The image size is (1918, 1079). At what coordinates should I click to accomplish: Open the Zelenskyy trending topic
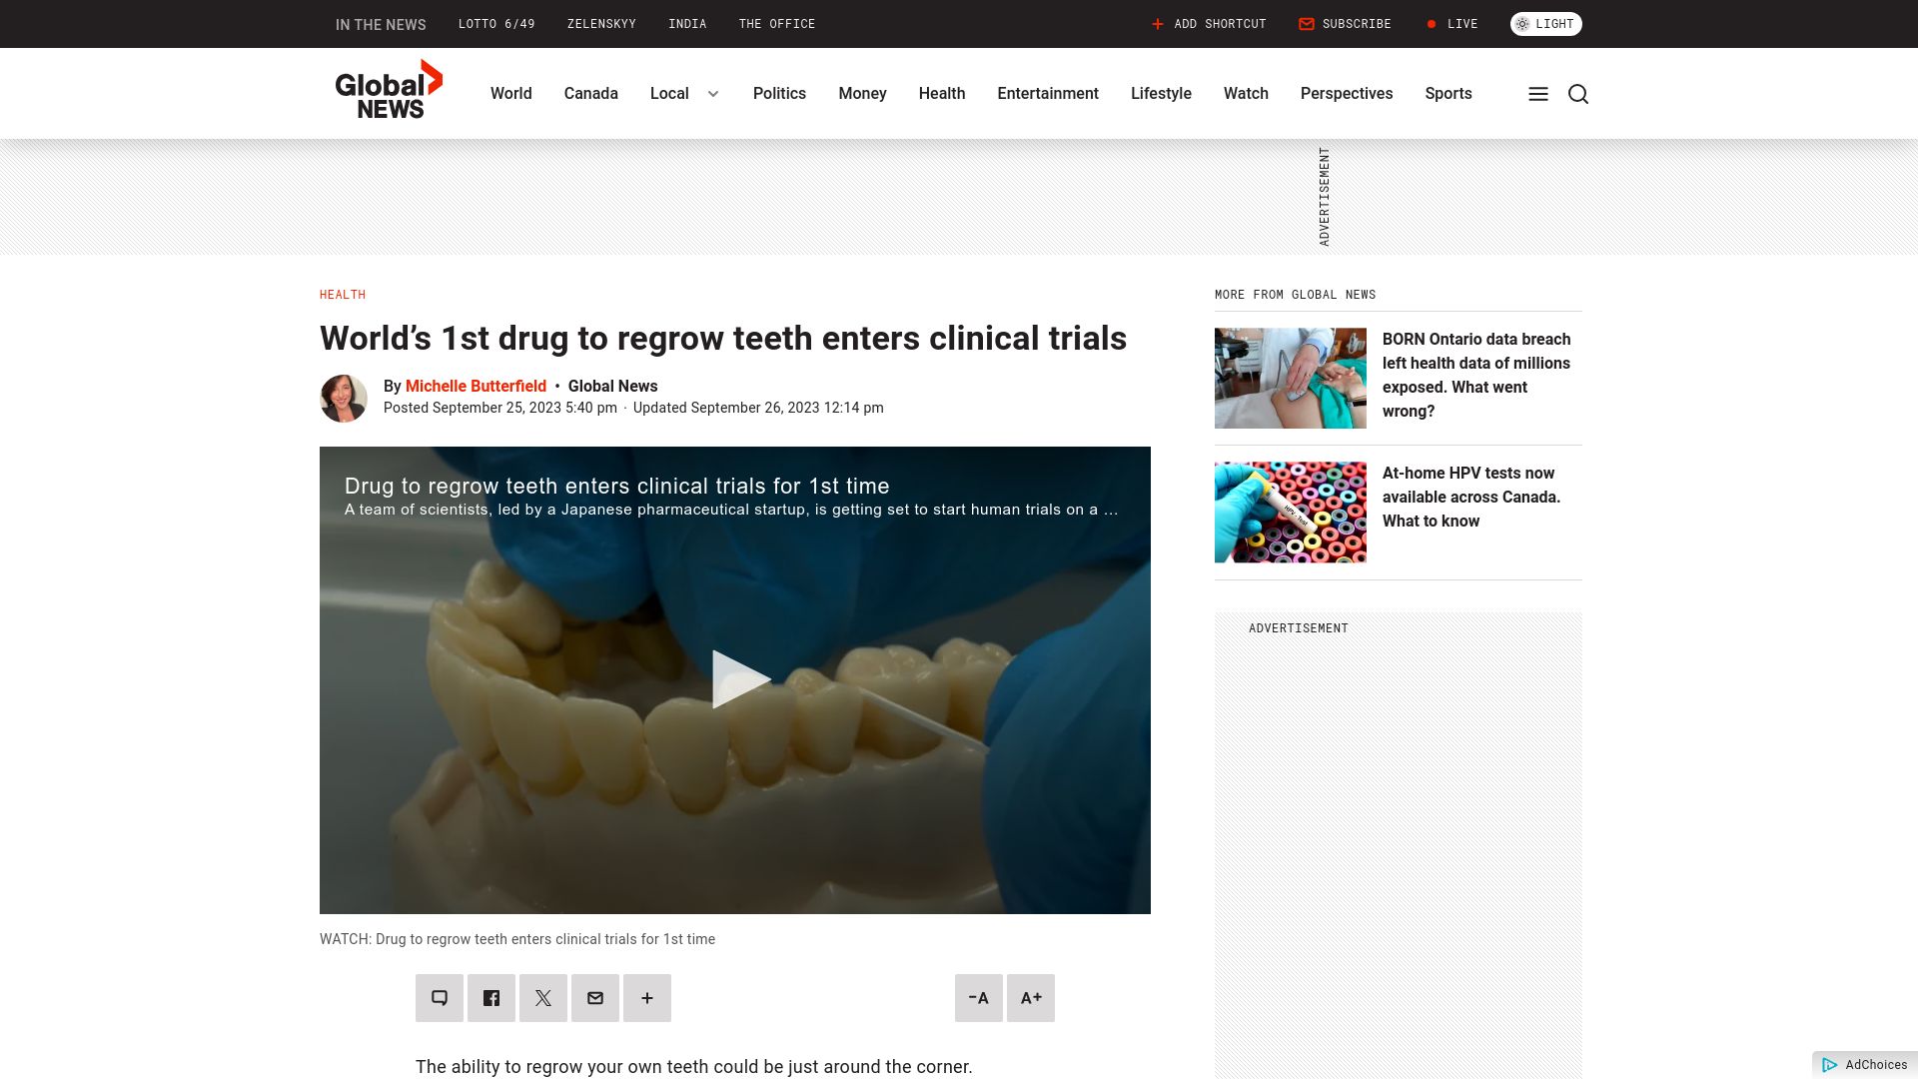pos(601,24)
